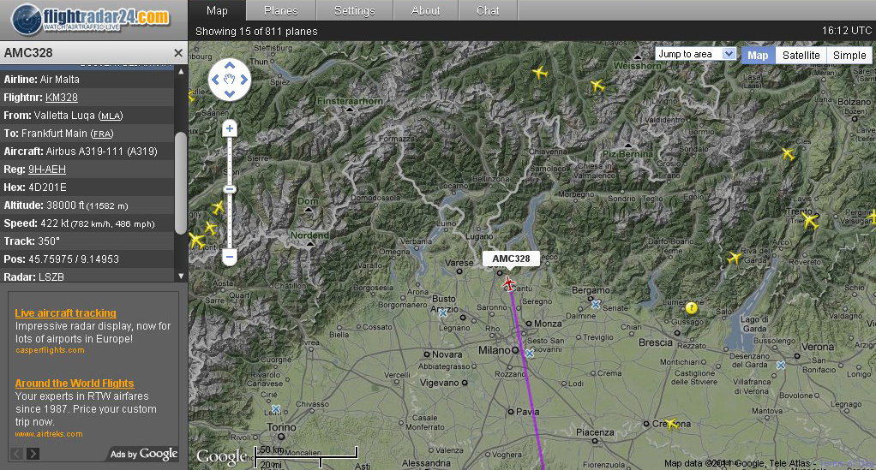The width and height of the screenshot is (876, 470).
Task: Click the red AMC328 airplane icon
Action: tap(508, 283)
